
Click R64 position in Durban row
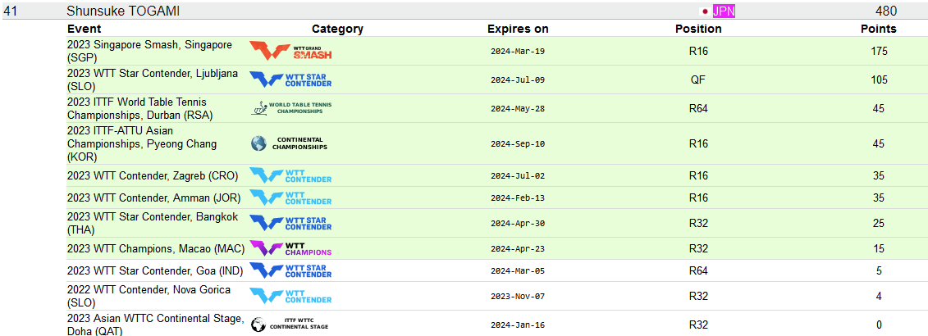pos(698,108)
